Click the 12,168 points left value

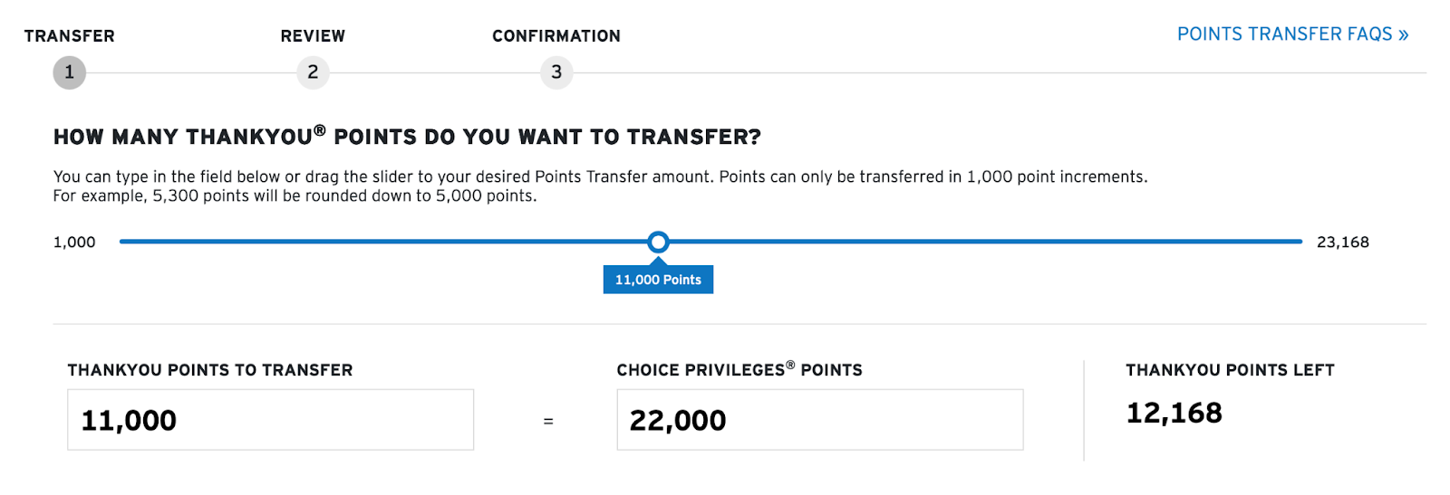(x=1174, y=414)
